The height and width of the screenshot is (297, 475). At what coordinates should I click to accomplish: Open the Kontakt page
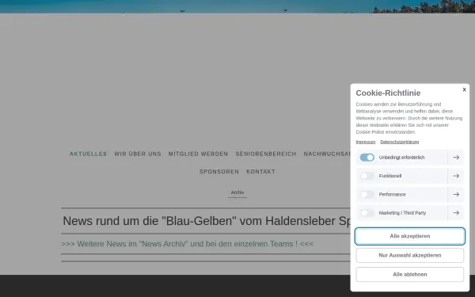coord(260,172)
